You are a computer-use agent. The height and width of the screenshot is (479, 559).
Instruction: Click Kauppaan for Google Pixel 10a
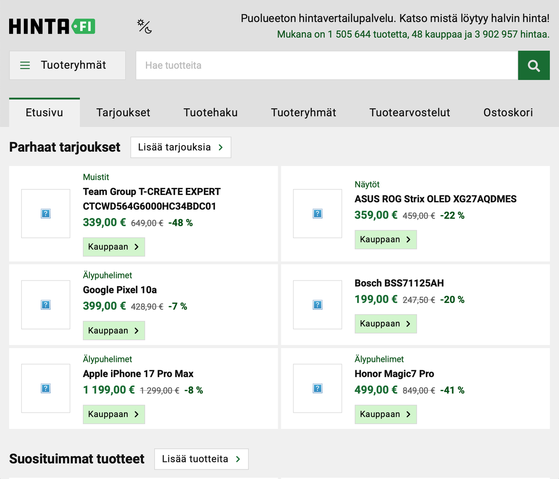(x=114, y=331)
